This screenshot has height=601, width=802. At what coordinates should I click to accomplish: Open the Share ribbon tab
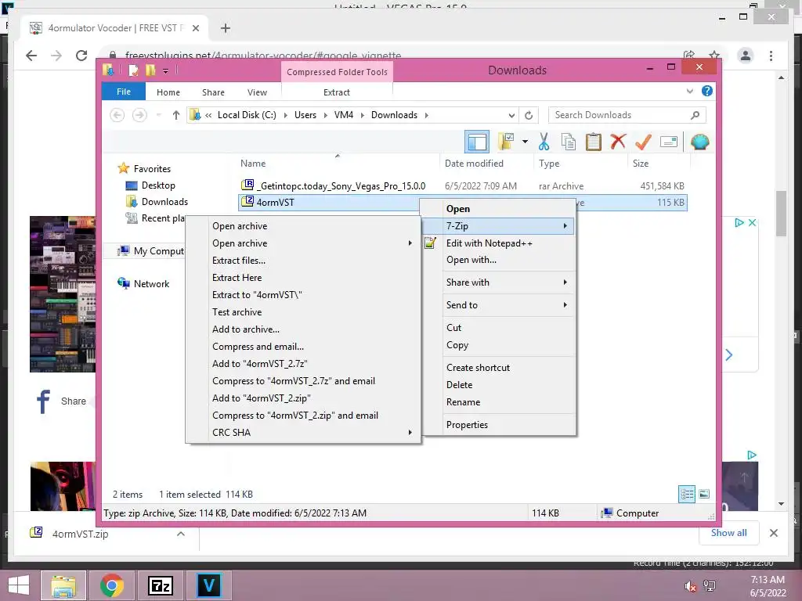pos(213,92)
